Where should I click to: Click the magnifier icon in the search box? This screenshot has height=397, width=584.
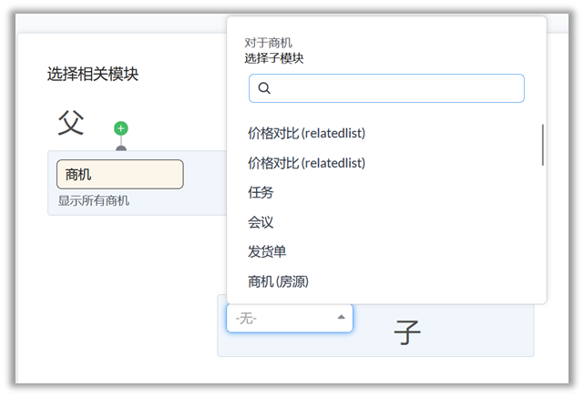coord(264,88)
